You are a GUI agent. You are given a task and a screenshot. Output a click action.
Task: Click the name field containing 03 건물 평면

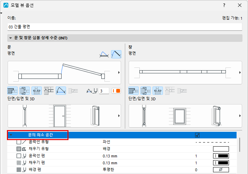125,27
